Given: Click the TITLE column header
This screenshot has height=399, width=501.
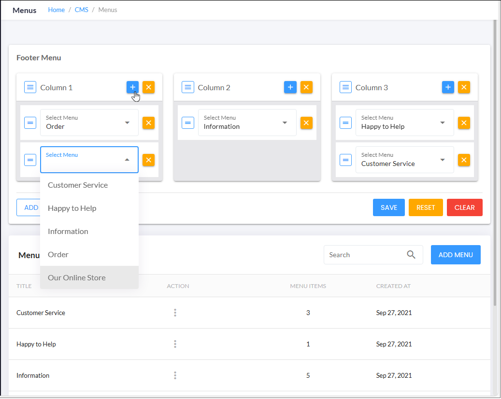Looking at the screenshot, I should click(24, 286).
